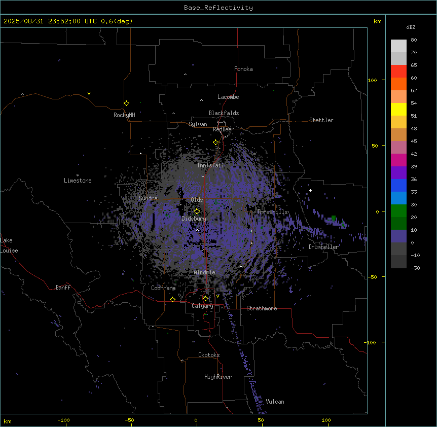Click the Okotoks label
Screen dimensions: 437x427
pyautogui.click(x=209, y=355)
